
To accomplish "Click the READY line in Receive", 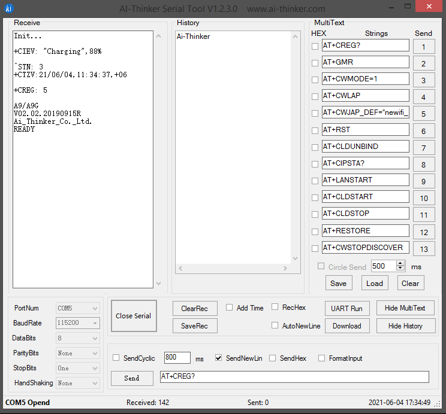I will 24,129.
